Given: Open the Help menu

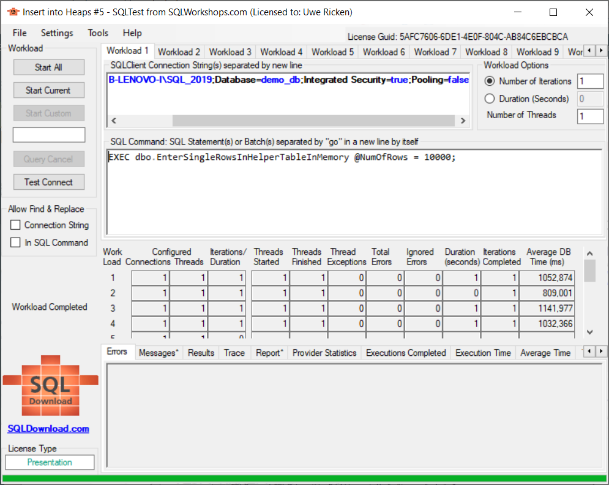Looking at the screenshot, I should tap(132, 33).
